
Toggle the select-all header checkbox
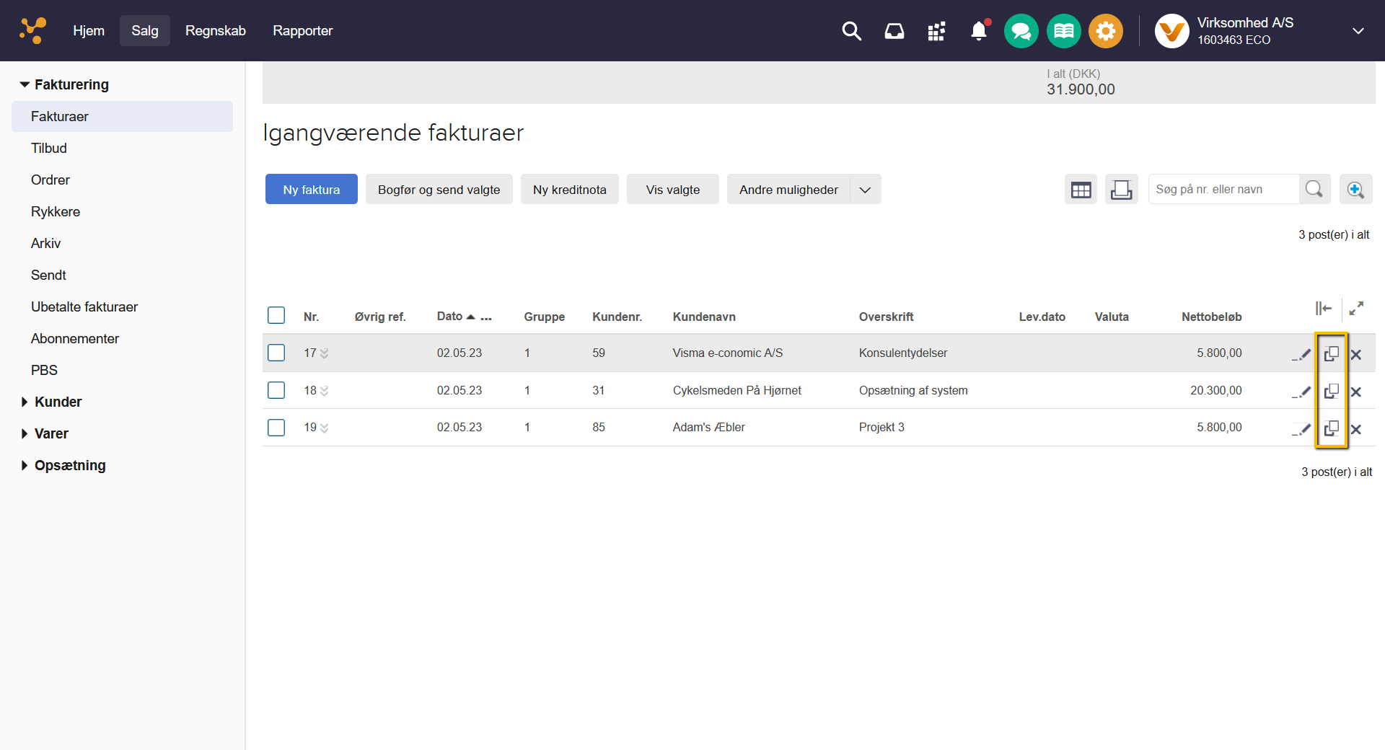(276, 315)
